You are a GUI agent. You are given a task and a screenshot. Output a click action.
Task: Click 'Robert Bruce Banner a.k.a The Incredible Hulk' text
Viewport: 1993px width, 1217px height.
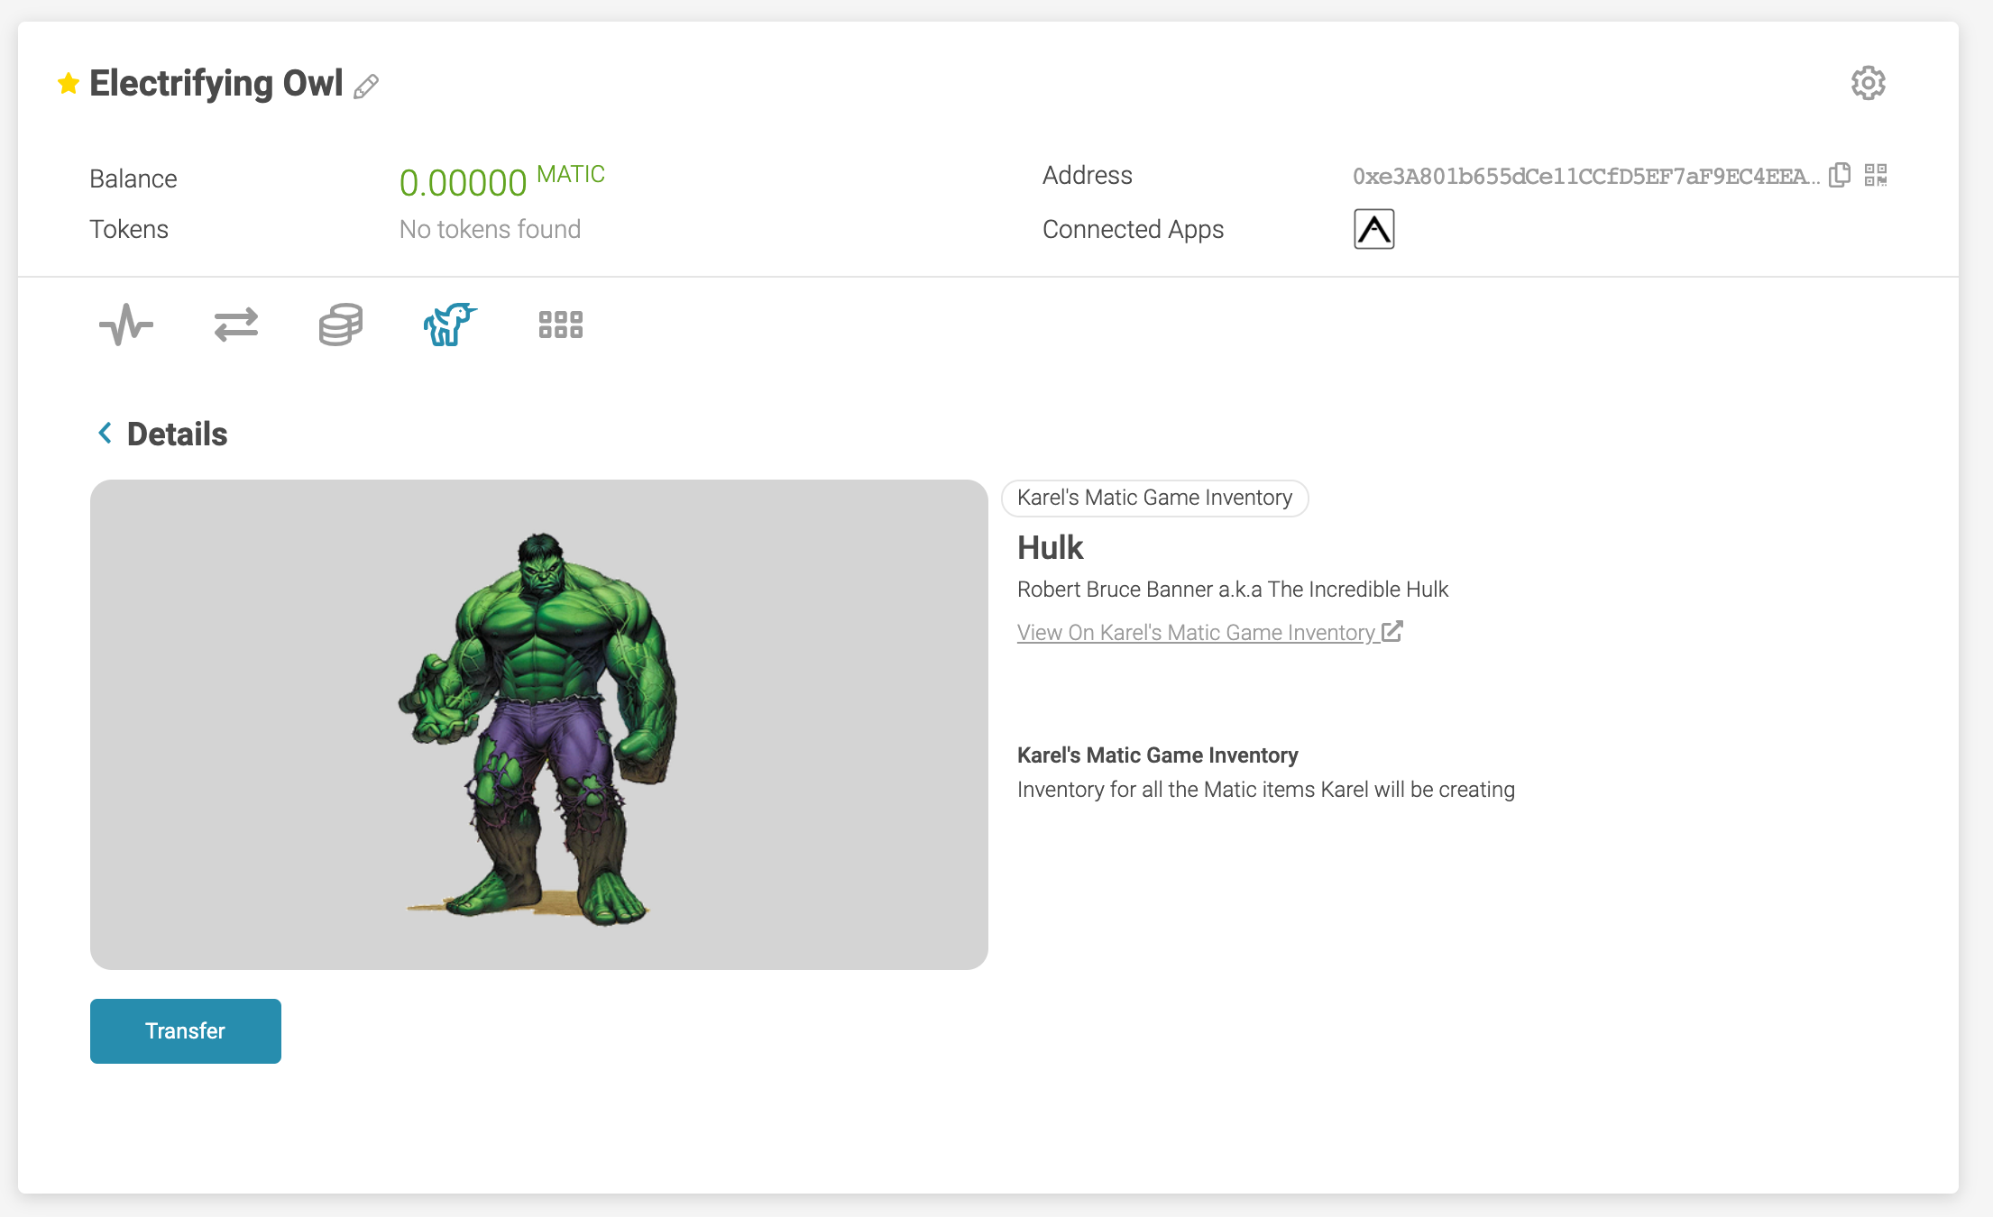pos(1233,590)
